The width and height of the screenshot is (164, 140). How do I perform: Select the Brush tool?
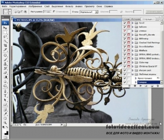point(5,60)
